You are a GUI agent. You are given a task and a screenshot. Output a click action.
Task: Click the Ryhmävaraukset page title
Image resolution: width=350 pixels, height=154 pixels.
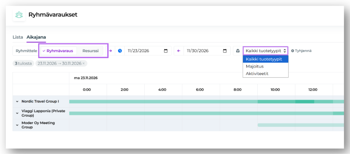point(53,15)
